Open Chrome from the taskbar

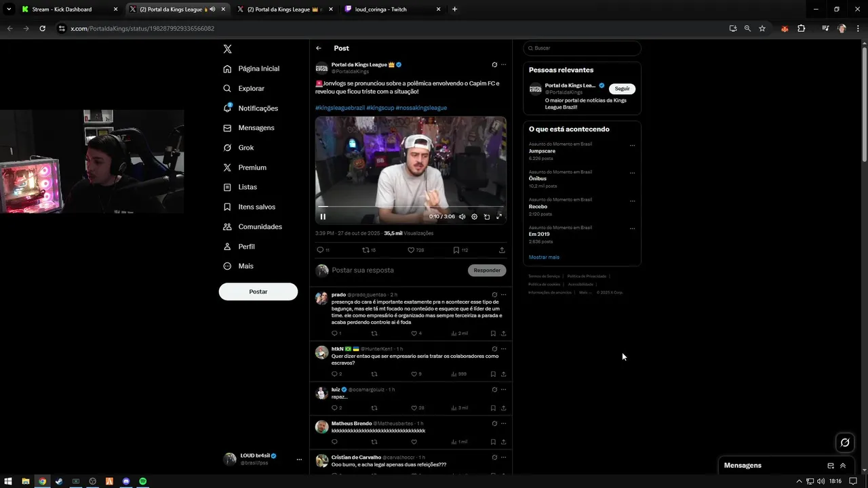coord(42,481)
